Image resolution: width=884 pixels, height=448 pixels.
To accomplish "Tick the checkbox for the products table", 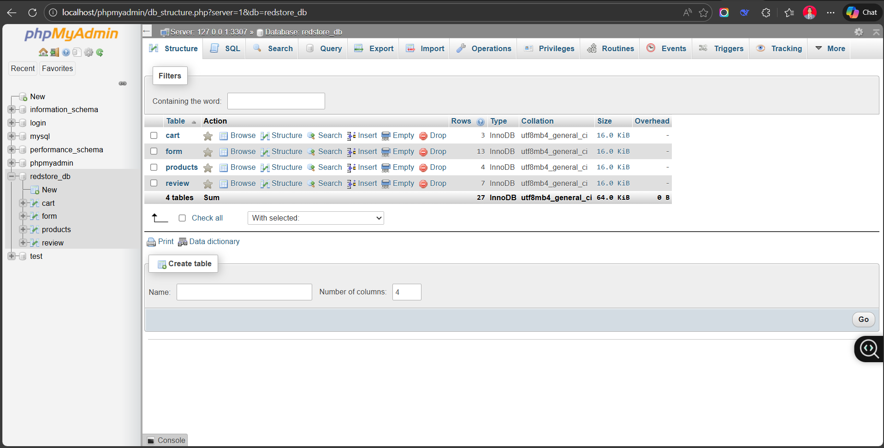I will 154,167.
